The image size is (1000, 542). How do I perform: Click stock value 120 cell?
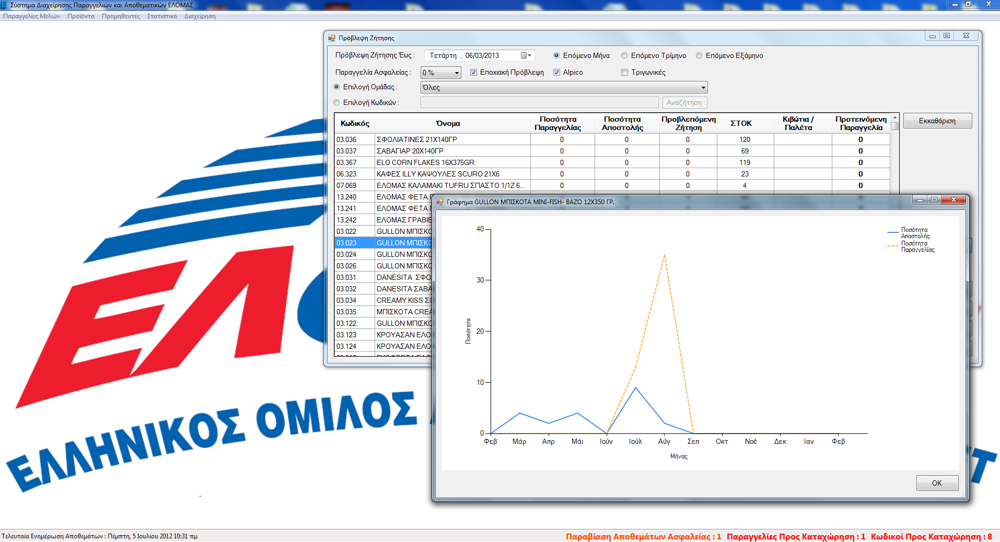pyautogui.click(x=745, y=139)
